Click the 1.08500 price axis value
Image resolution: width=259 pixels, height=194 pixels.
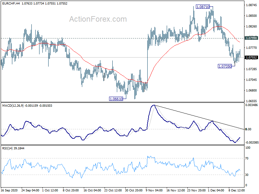[252, 16]
